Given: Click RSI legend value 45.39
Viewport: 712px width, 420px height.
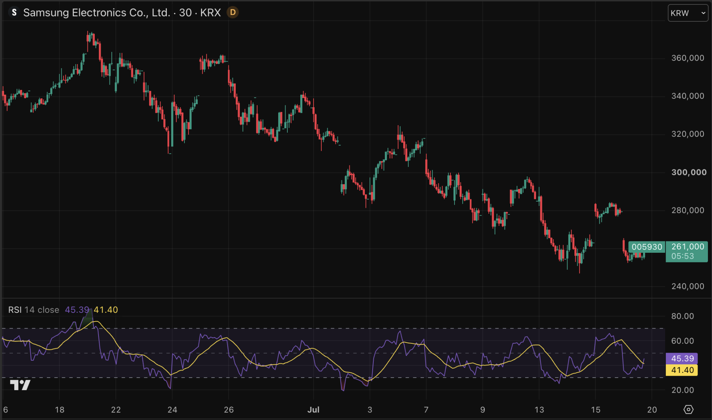Looking at the screenshot, I should (77, 310).
